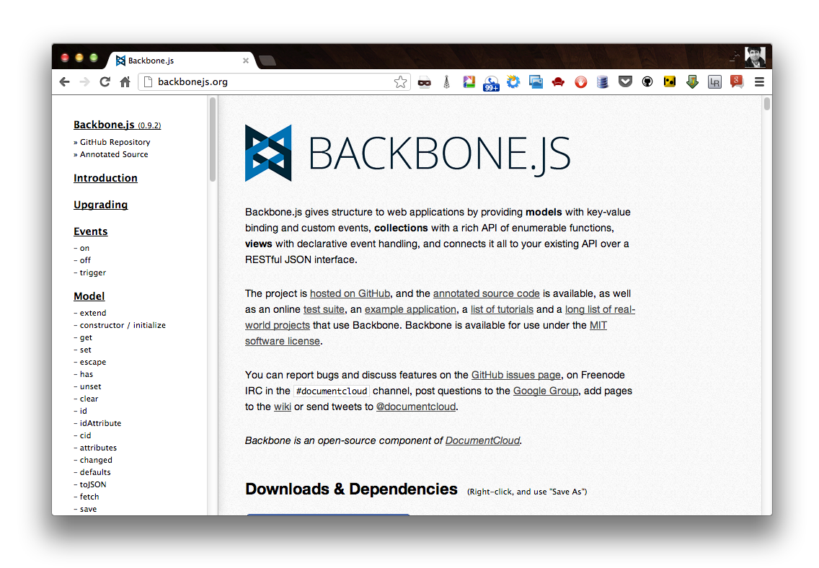Open a new tab

click(x=267, y=61)
